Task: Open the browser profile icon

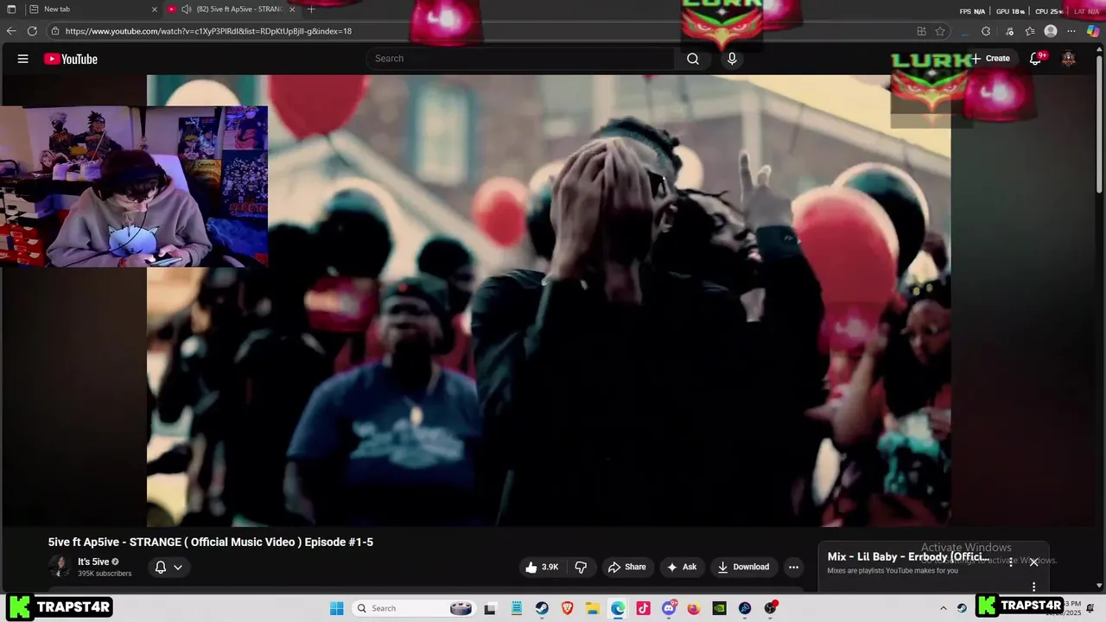Action: click(1051, 31)
